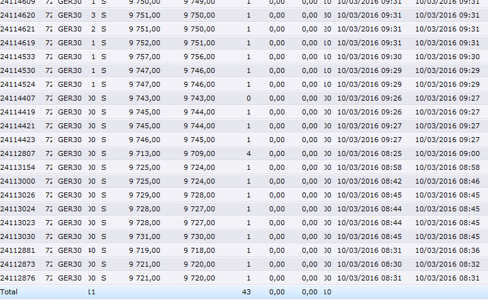Click quantity 3 in row 24114620
Image resolution: width=488 pixels, height=300 pixels.
point(93,15)
